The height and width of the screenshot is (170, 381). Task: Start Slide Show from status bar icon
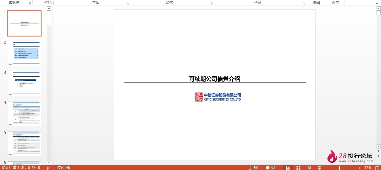click(320, 168)
